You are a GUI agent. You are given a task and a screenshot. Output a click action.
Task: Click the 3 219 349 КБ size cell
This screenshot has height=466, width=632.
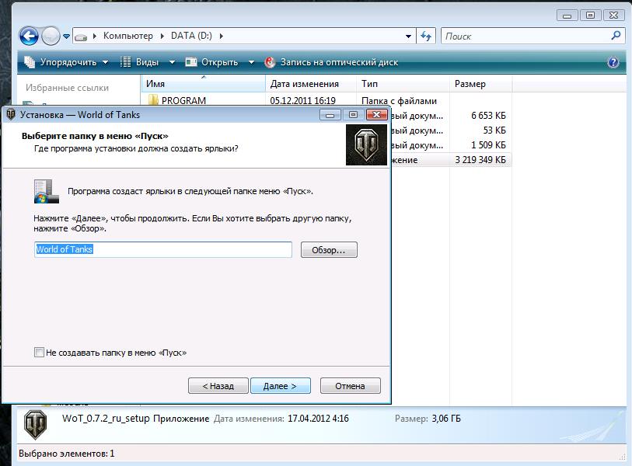(x=480, y=160)
